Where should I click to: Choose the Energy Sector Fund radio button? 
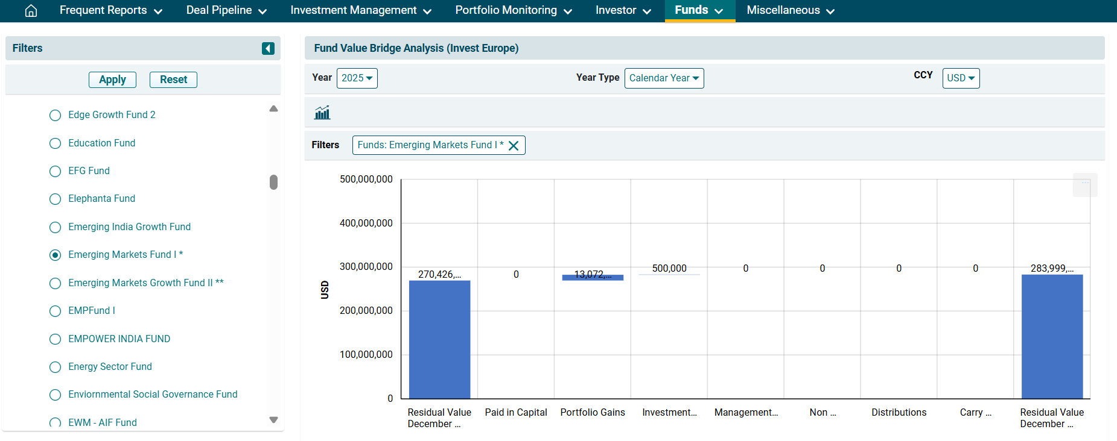[x=56, y=367]
